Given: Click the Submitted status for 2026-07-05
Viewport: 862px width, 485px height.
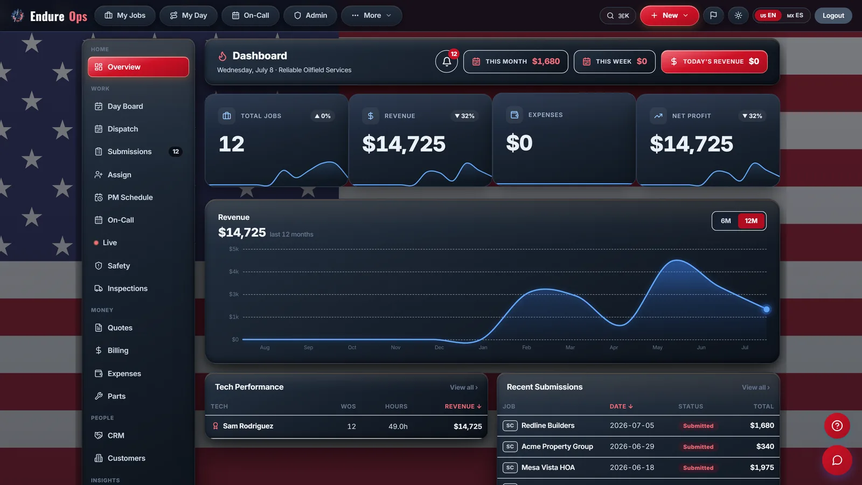Looking at the screenshot, I should [698, 426].
